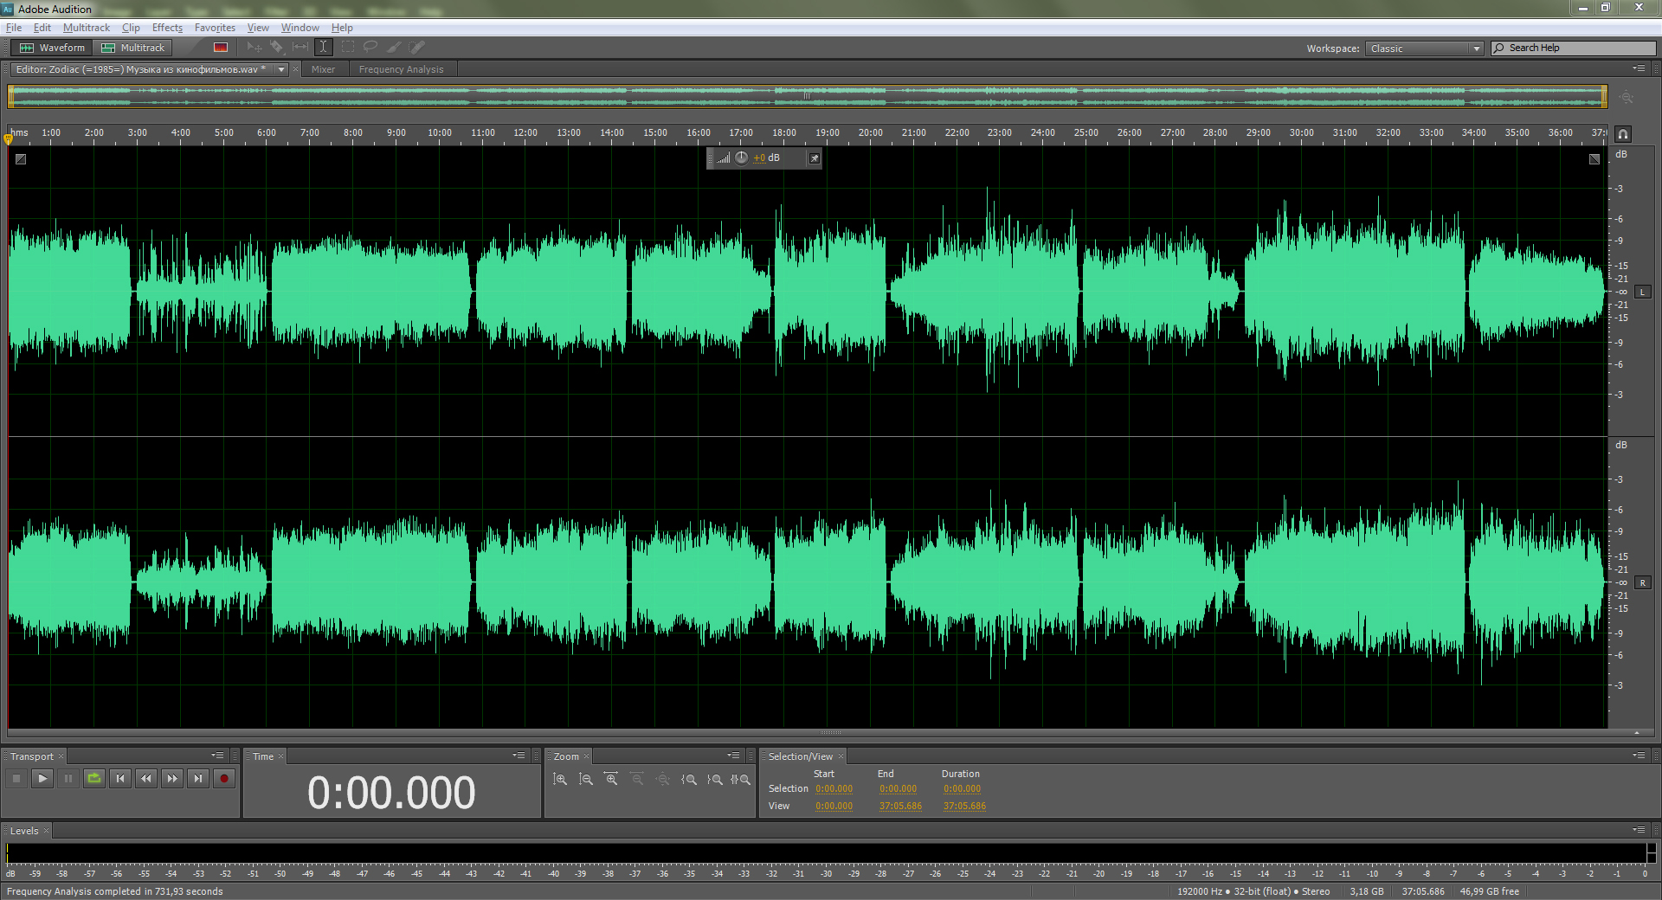Viewport: 1662px width, 900px height.
Task: Select the Time Selection tool
Action: click(323, 47)
